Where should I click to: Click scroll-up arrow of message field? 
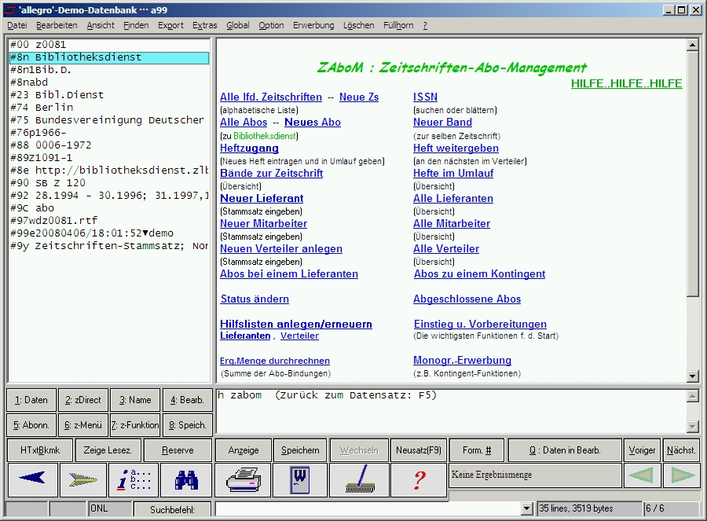692,396
